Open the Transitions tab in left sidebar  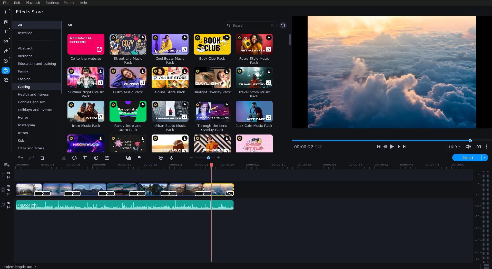click(x=5, y=41)
